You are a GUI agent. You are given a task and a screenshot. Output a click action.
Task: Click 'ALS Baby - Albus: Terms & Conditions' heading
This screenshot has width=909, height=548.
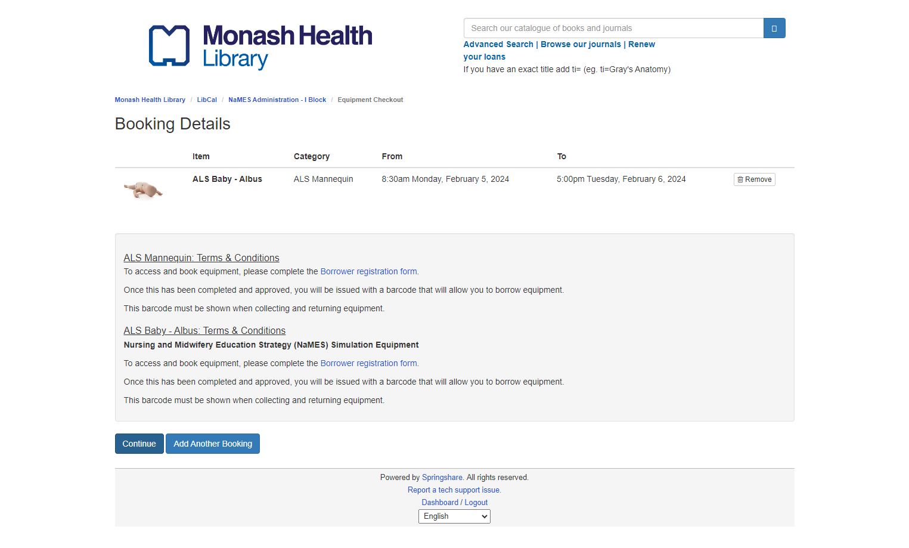204,330
